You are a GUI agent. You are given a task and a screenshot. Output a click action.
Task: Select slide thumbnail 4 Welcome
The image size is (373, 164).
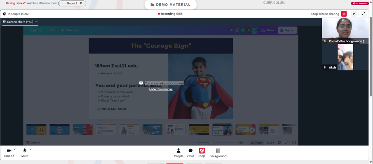click(x=106, y=129)
